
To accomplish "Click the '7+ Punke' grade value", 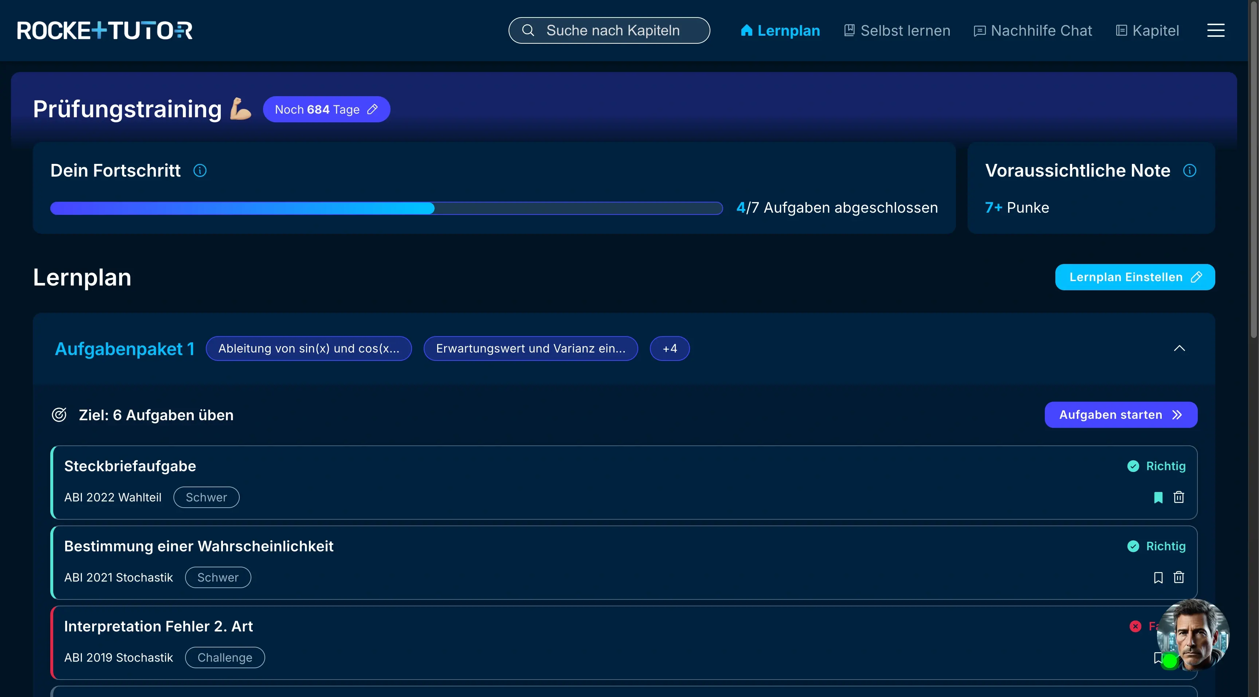I will (1017, 208).
